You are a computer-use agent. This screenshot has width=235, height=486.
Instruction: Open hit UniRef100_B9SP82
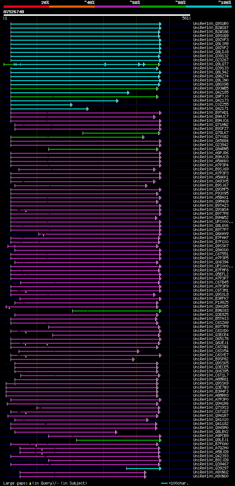[211, 359]
